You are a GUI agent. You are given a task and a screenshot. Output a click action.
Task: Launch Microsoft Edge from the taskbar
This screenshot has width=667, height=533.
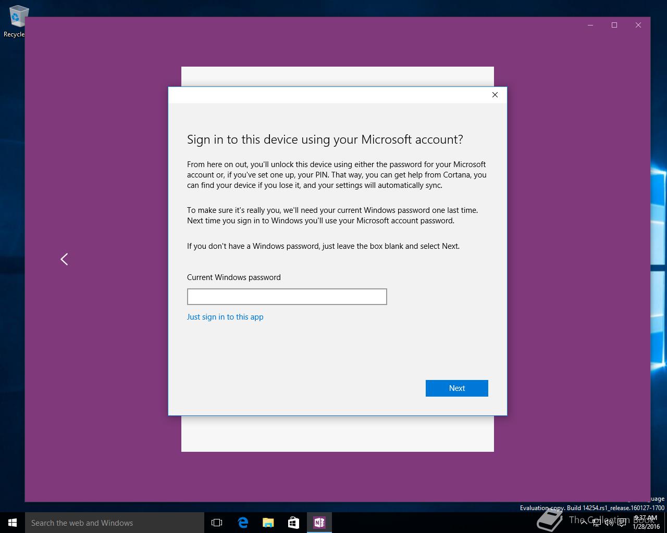click(x=243, y=523)
